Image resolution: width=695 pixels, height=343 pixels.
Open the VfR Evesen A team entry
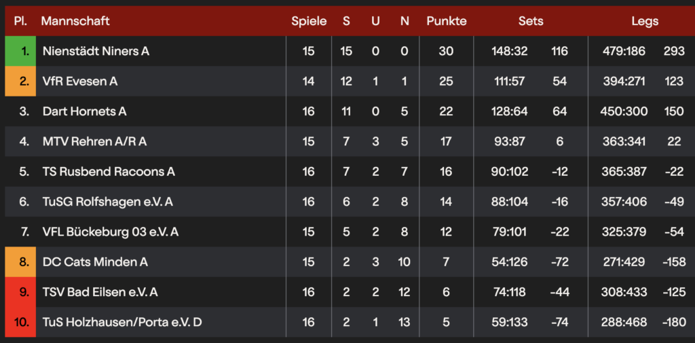79,82
